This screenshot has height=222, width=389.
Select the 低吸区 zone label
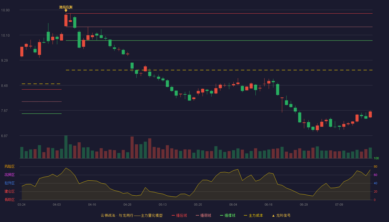9,200
